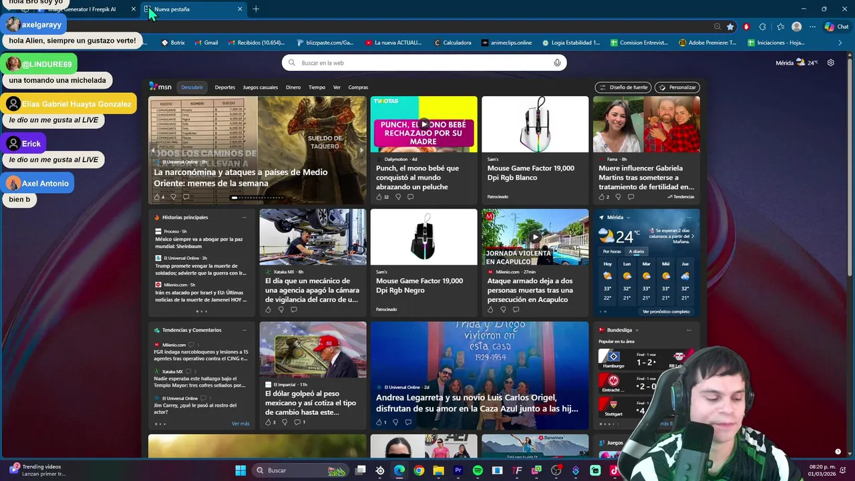
Task: Open weather card three-dot options
Action: (x=689, y=217)
